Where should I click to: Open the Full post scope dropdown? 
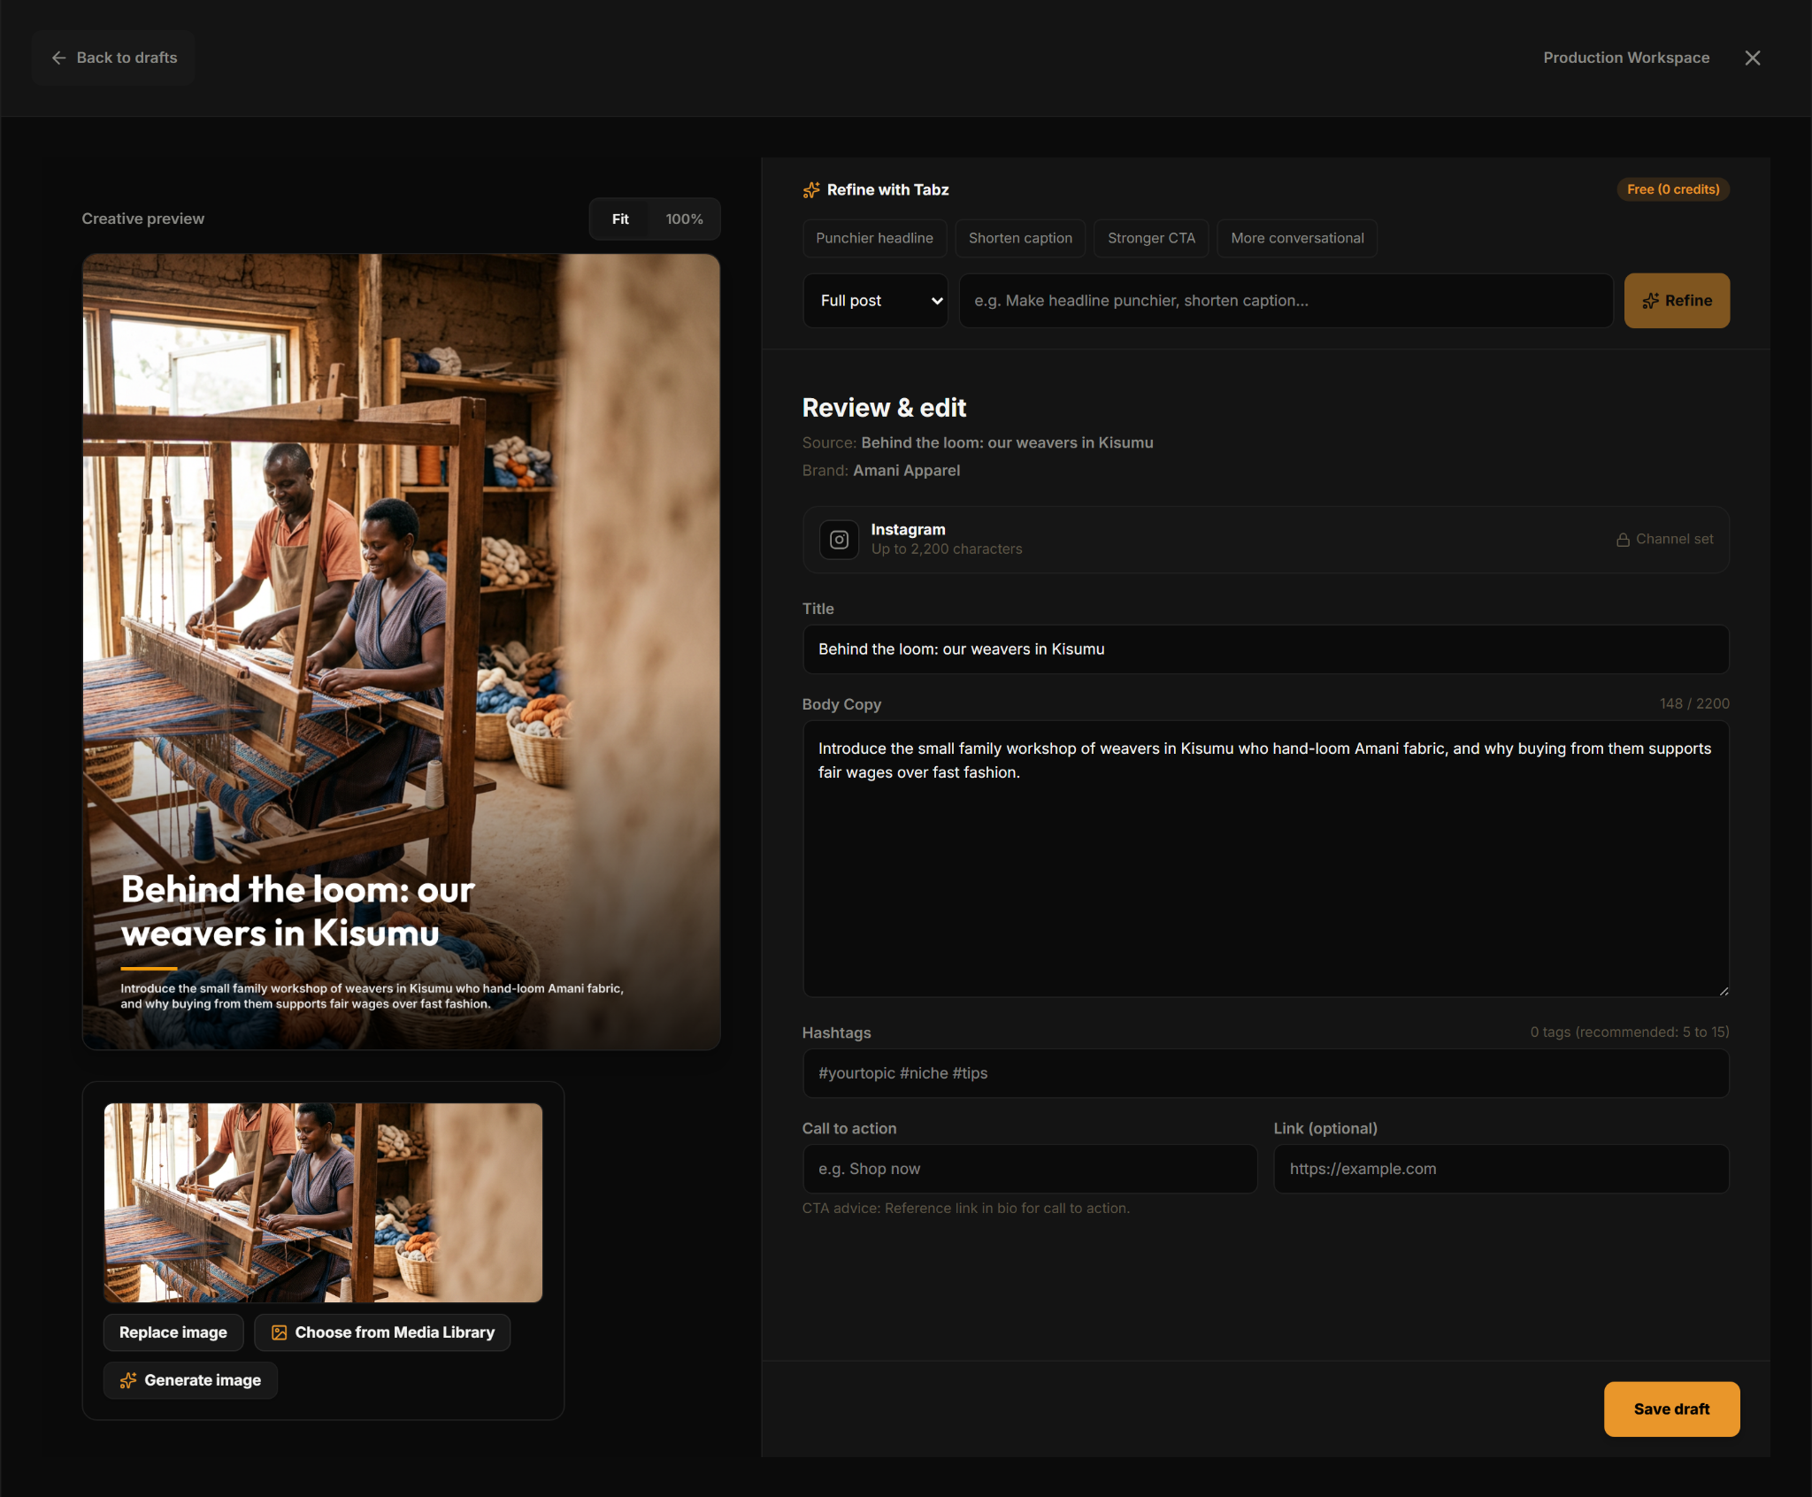click(875, 301)
